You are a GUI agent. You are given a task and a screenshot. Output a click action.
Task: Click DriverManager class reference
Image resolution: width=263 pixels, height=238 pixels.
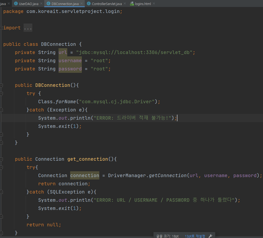[x=127, y=176]
